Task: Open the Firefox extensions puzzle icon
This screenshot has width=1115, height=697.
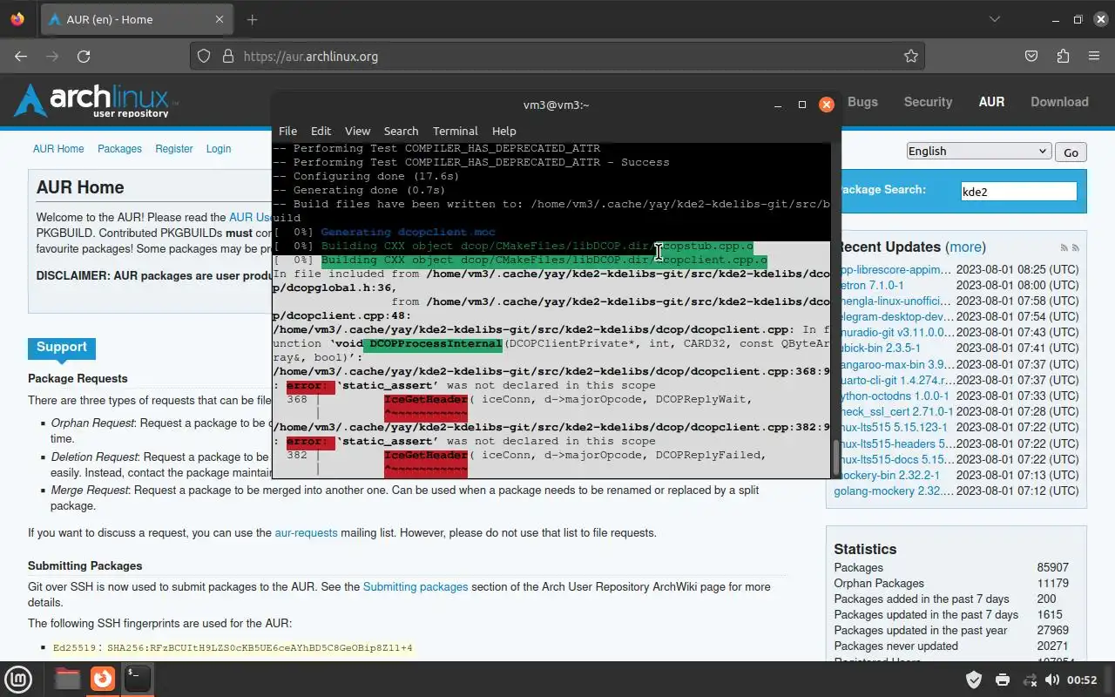Action: tap(1063, 56)
